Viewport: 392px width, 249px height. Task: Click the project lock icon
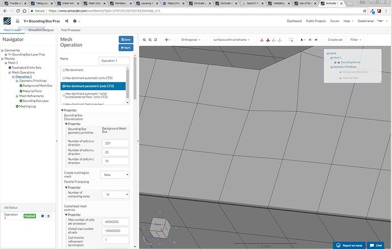coord(18,21)
